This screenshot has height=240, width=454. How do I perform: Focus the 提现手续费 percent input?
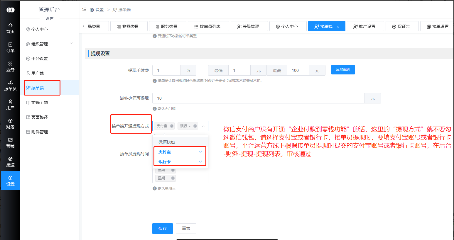(166, 70)
